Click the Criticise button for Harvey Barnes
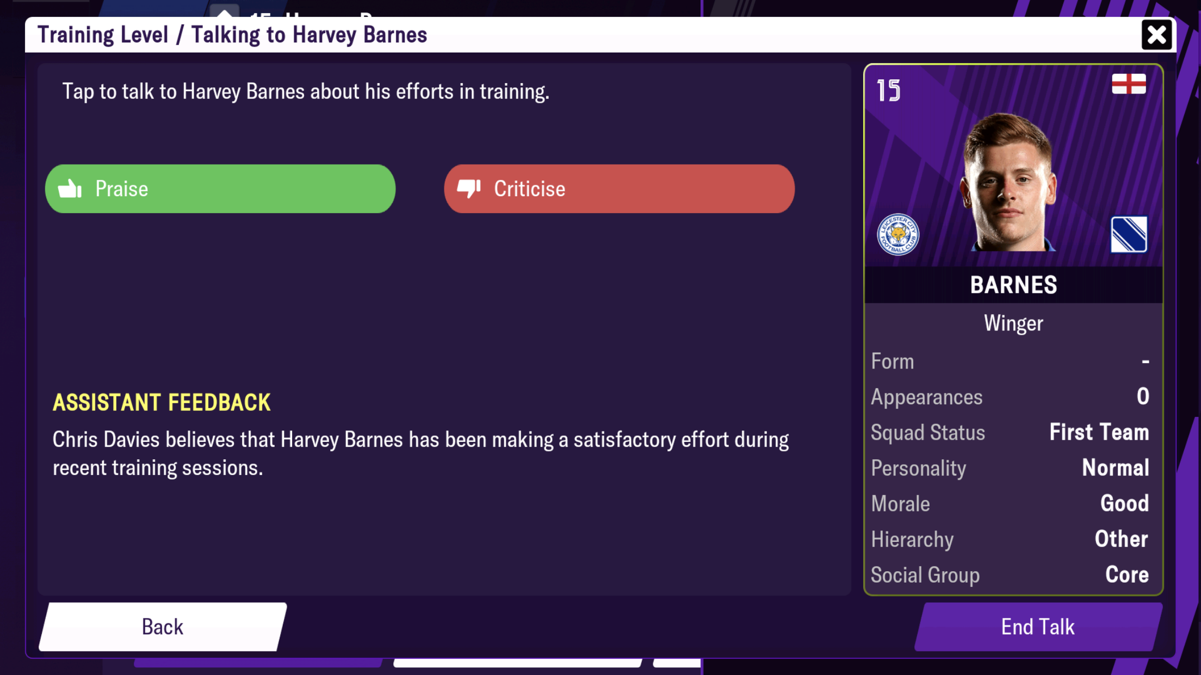This screenshot has width=1201, height=675. pyautogui.click(x=620, y=189)
